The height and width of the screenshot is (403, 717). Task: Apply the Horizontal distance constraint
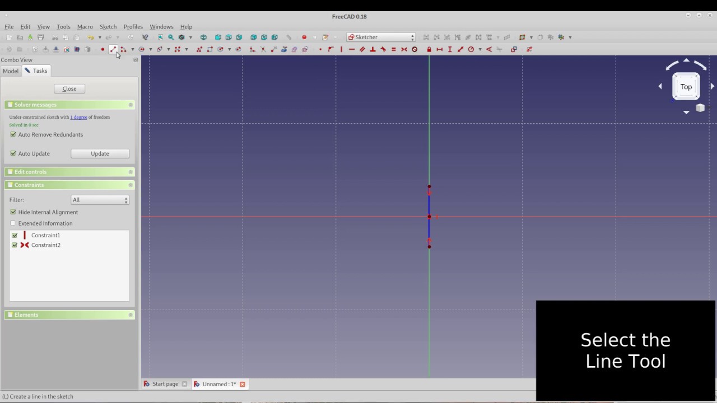click(x=440, y=49)
